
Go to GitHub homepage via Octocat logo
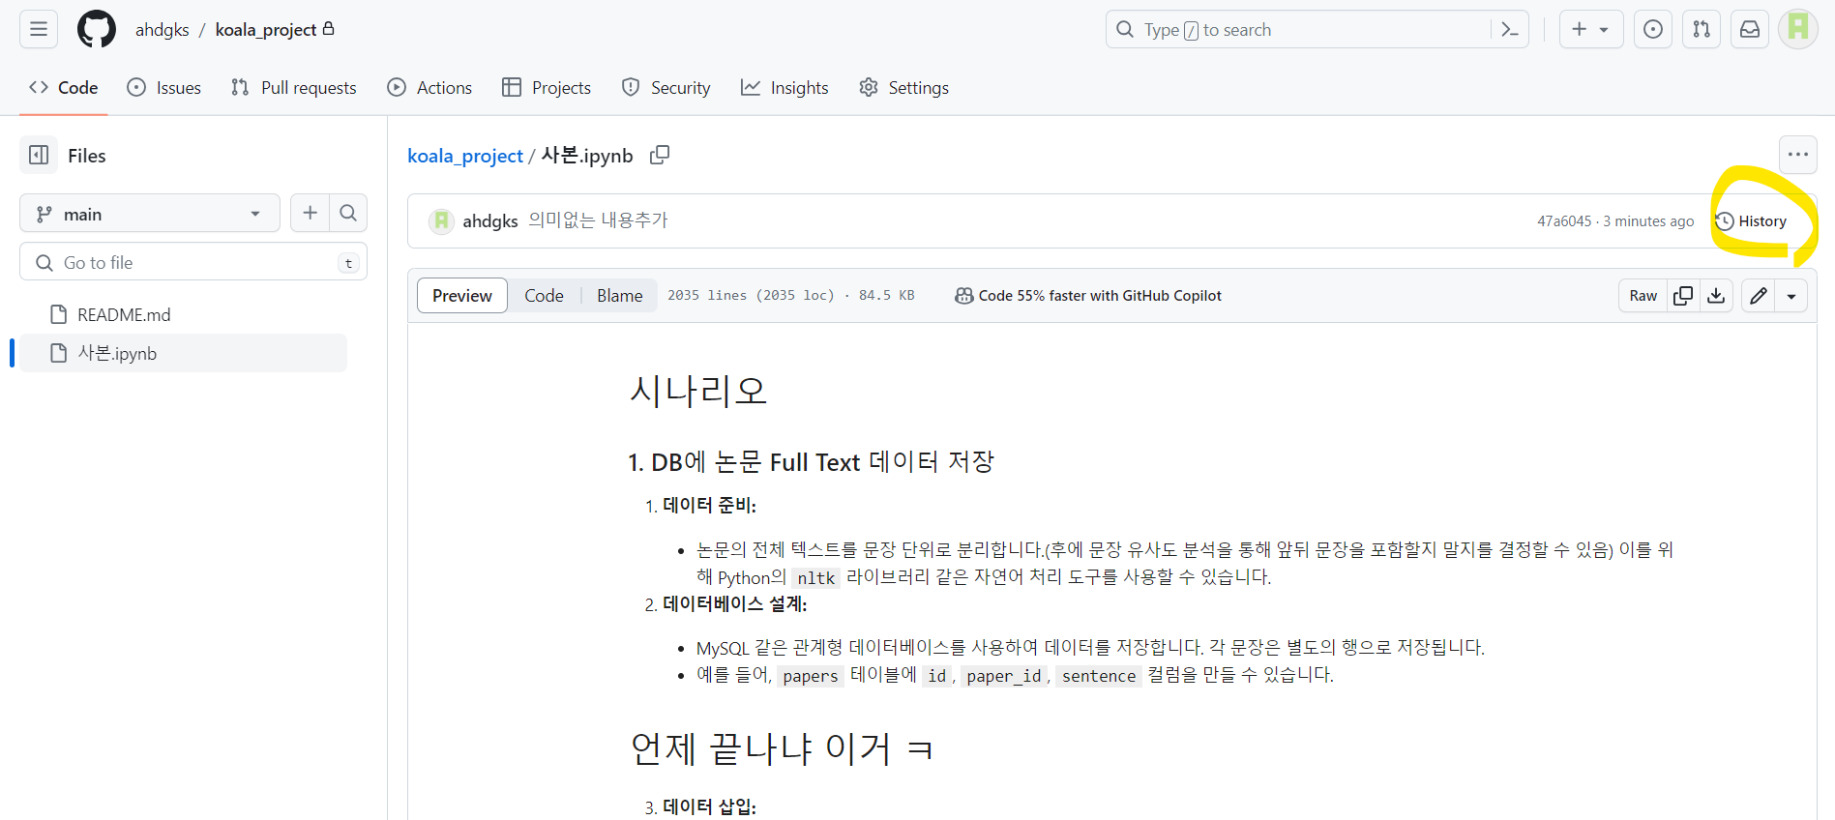click(97, 29)
